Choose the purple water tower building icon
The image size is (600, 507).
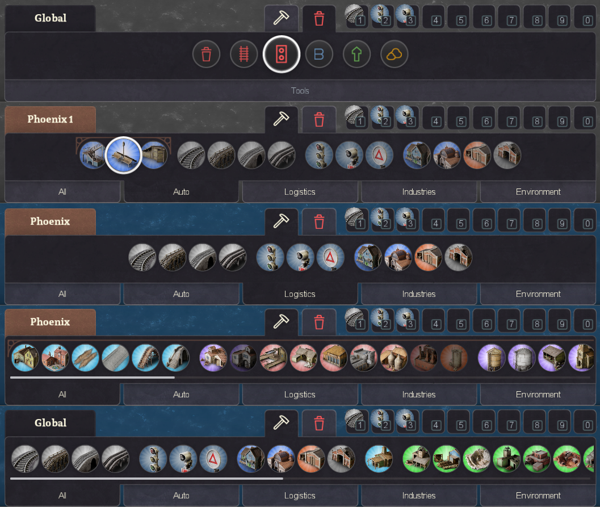pos(492,358)
